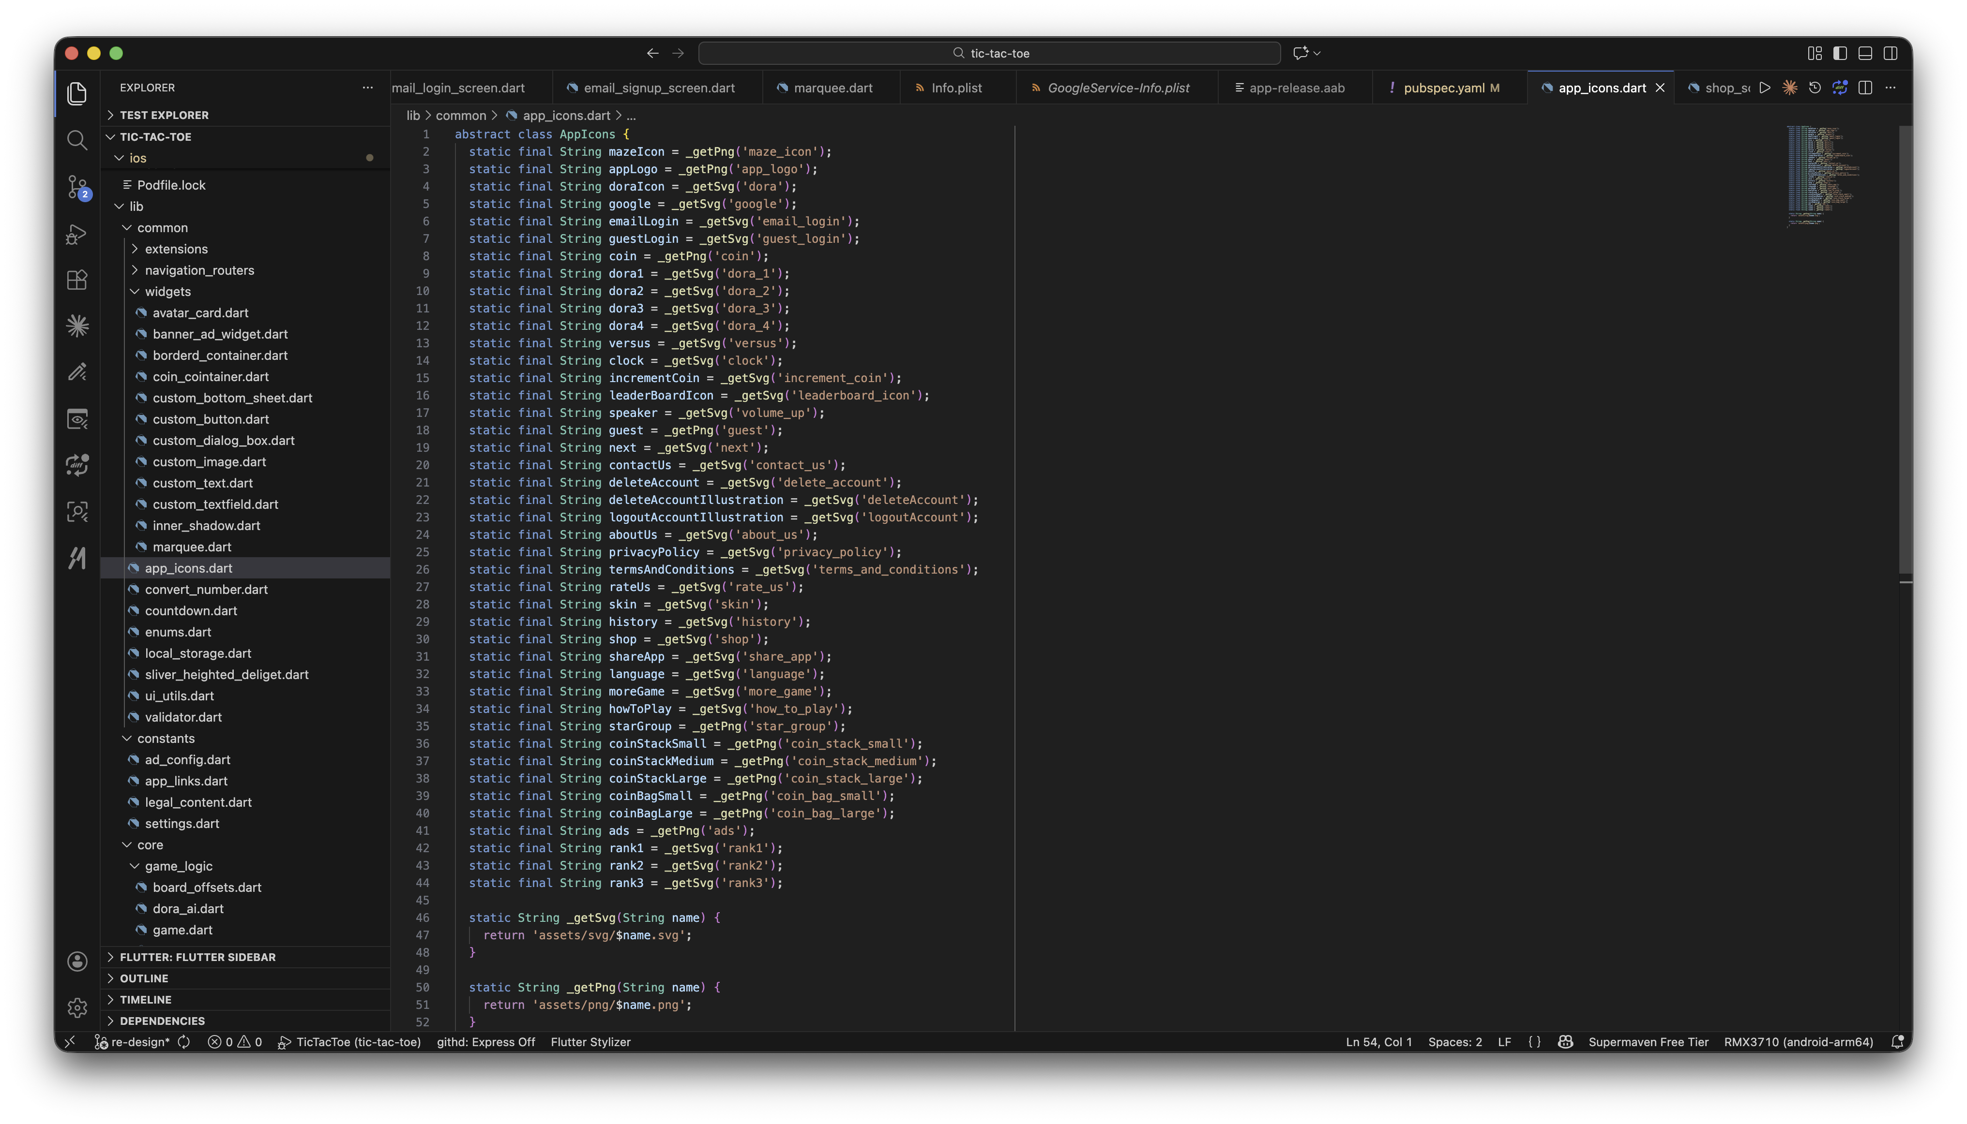Image resolution: width=1967 pixels, height=1124 pixels.
Task: Open the Copilot chat dropdown in title bar
Action: tap(1316, 53)
